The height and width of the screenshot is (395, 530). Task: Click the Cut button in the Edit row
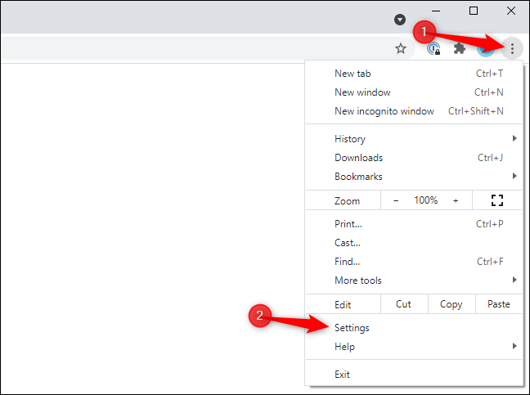tap(403, 304)
